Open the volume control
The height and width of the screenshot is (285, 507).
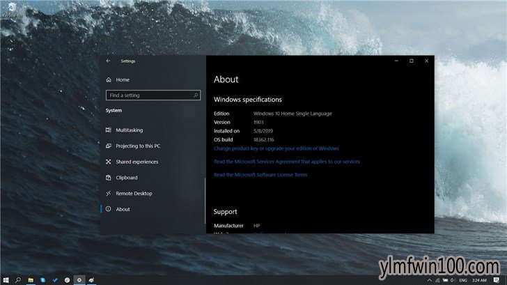tap(453, 280)
